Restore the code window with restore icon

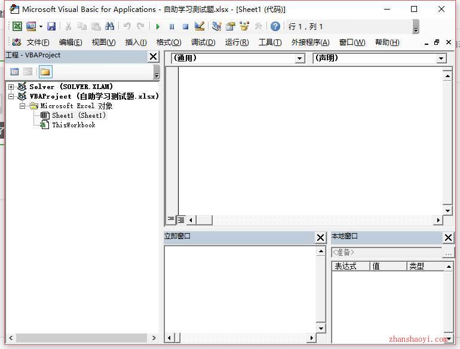click(x=437, y=42)
